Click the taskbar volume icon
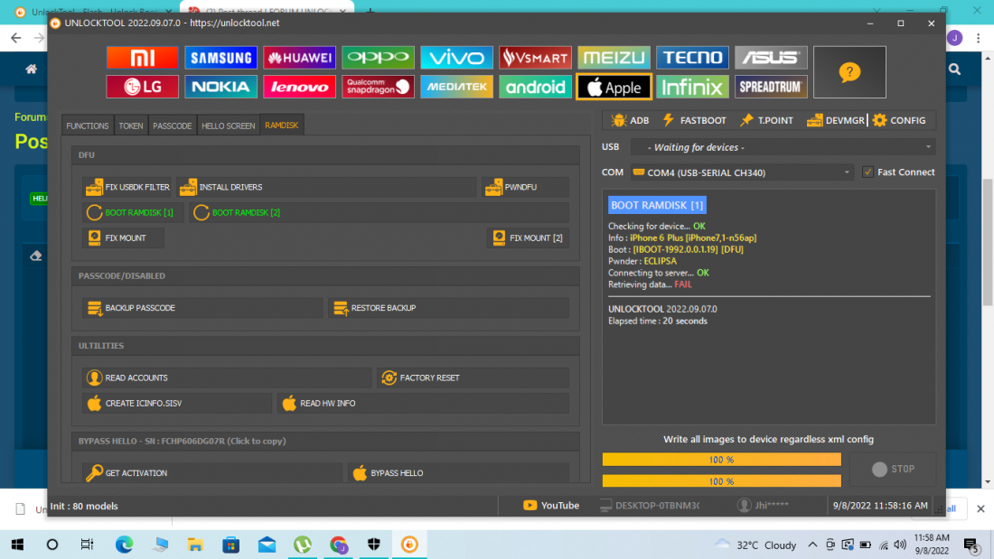 point(899,545)
